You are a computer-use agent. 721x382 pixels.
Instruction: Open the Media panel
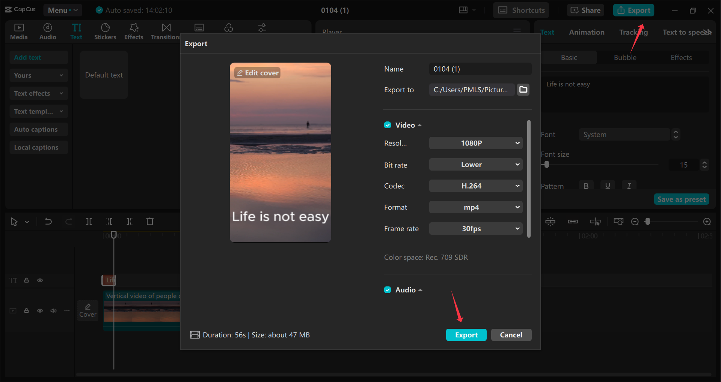coord(19,31)
